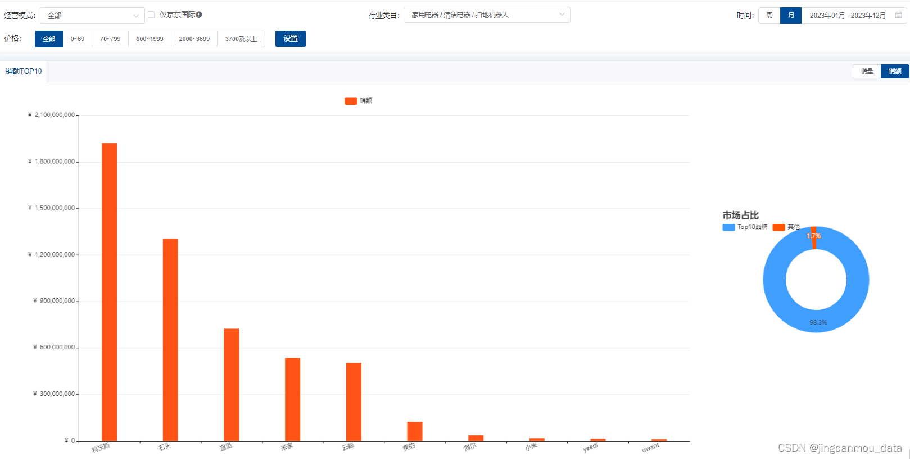This screenshot has height=459, width=910.
Task: Click the yeedi axis label
Action: point(591,448)
